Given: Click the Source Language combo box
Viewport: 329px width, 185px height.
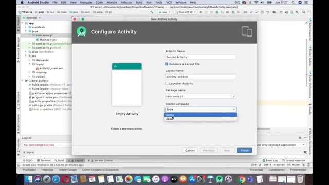Looking at the screenshot, I should click(200, 109).
